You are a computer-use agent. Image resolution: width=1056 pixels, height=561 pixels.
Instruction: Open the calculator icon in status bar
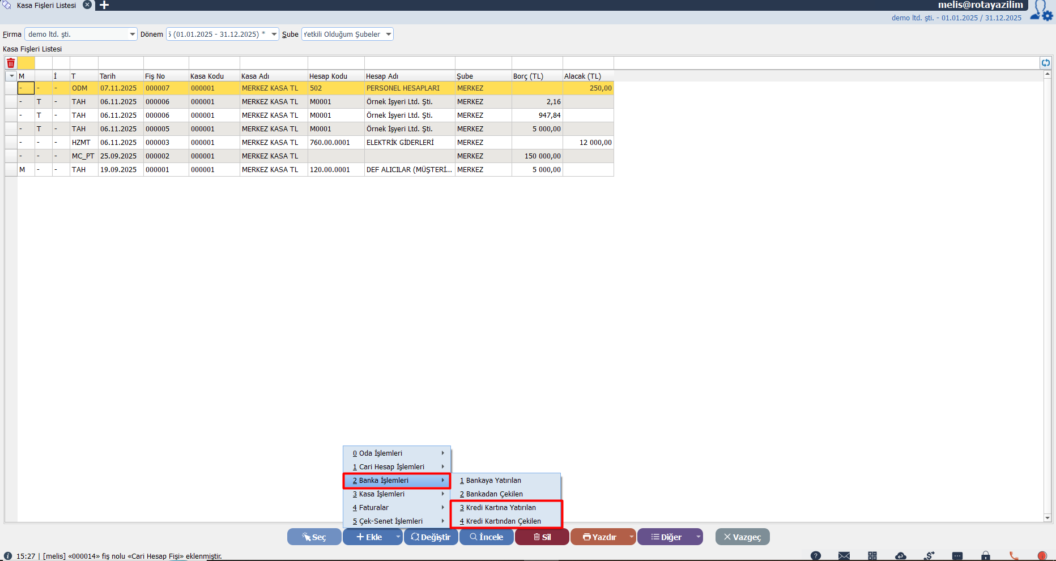coord(872,556)
